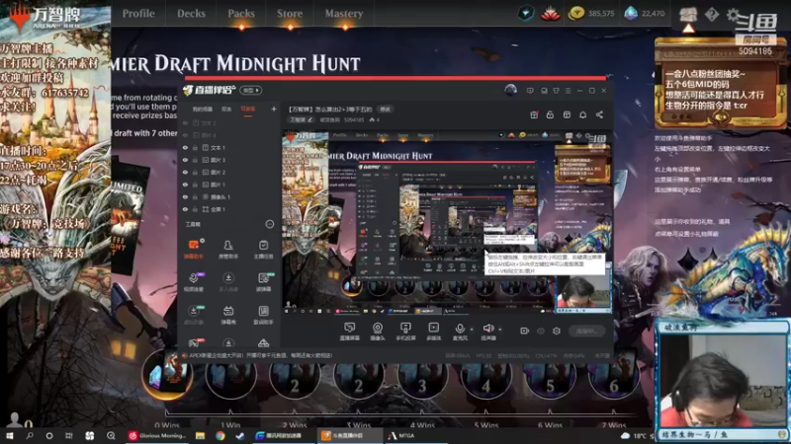The image size is (791, 444).
Task: Add a new scene with plus icon
Action: tap(274, 109)
